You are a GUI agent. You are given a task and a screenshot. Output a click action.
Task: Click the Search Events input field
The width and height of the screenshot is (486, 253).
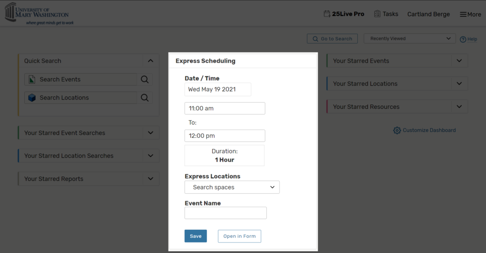click(81, 79)
